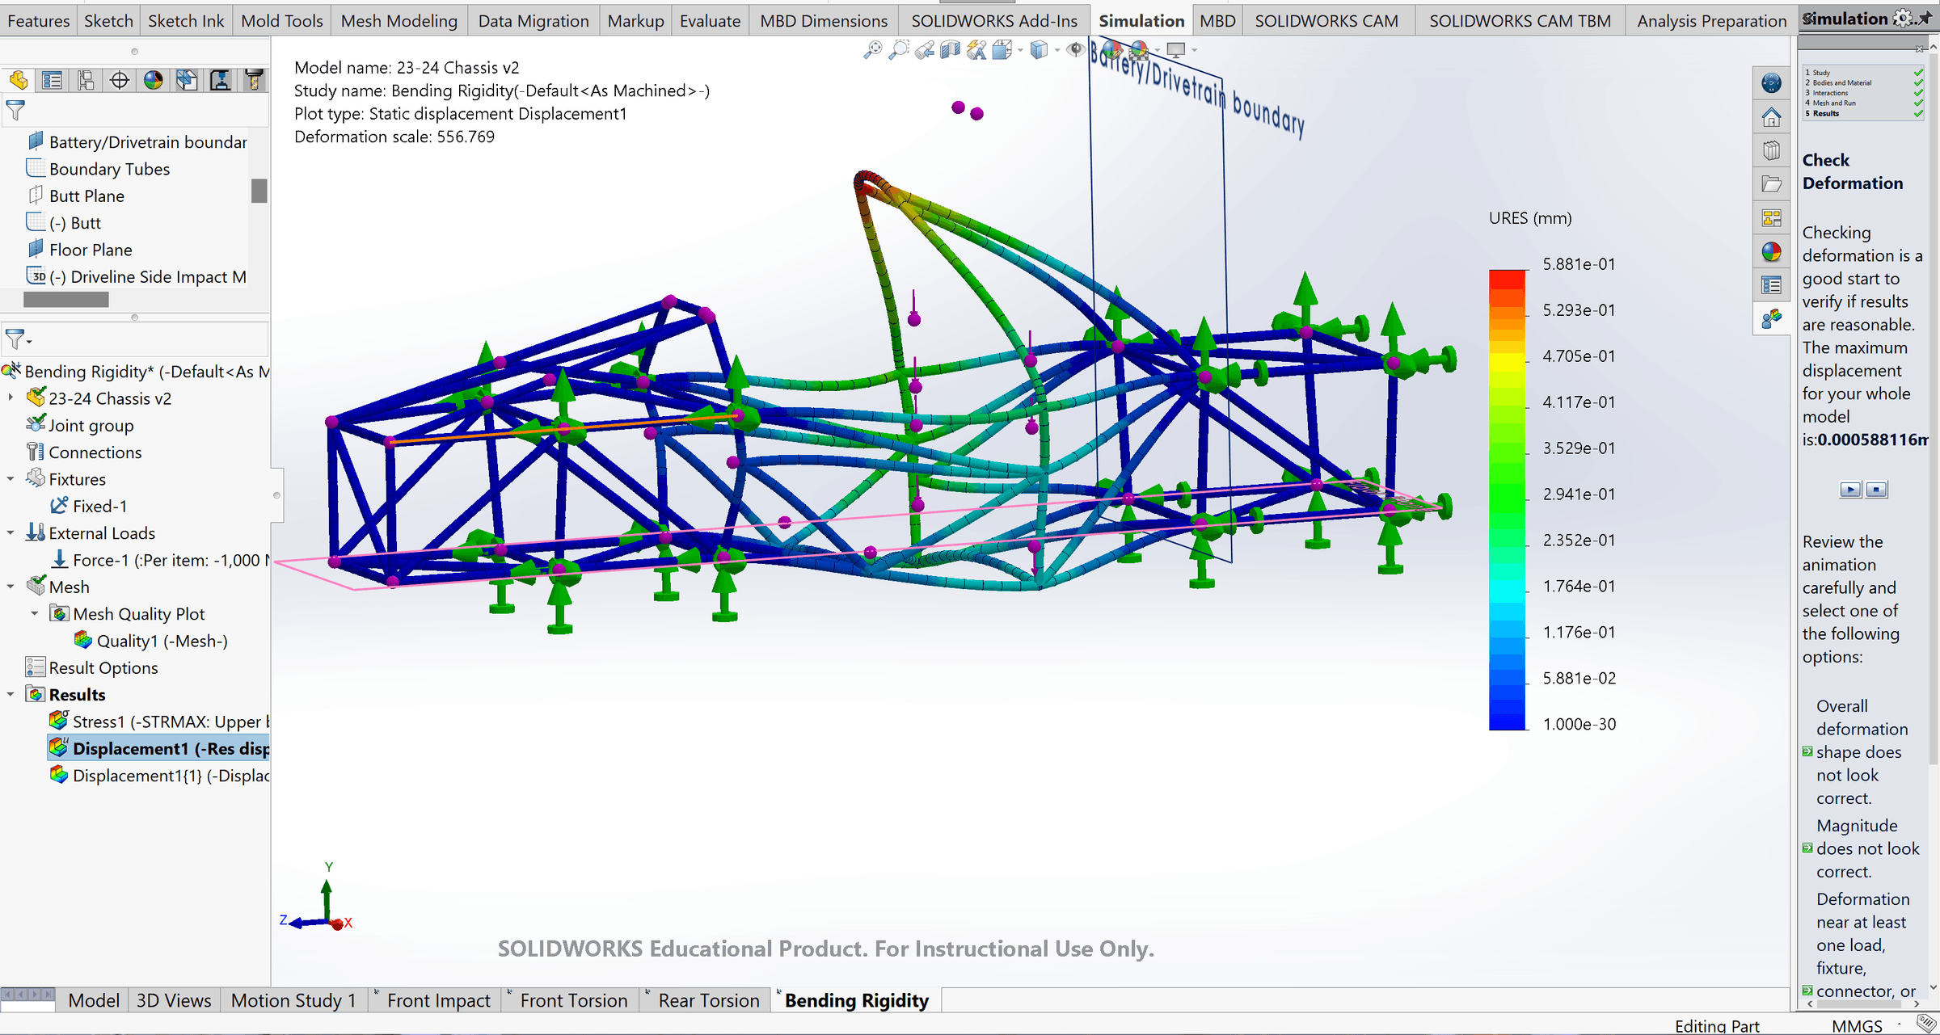The height and width of the screenshot is (1035, 1940).
Task: Switch to the Sketch ribbon tab
Action: tap(108, 21)
